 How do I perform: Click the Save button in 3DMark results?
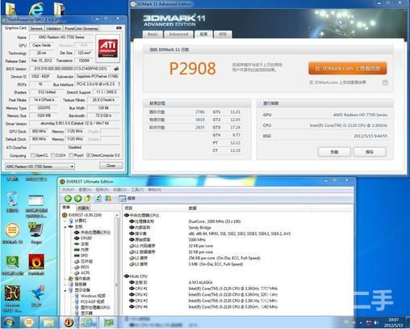370,152
